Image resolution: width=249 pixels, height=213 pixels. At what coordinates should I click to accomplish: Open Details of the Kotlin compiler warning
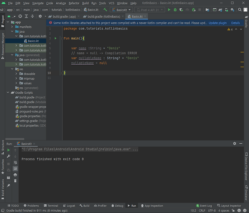[x=236, y=23]
